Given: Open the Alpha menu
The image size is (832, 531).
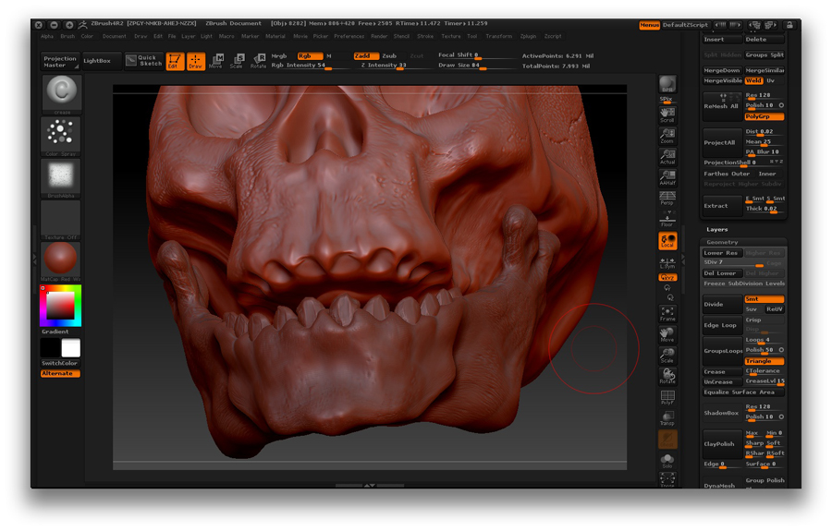Looking at the screenshot, I should point(47,37).
